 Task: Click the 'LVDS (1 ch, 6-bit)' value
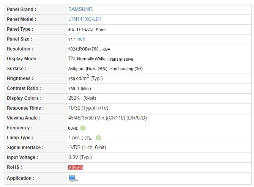pyautogui.click(x=87, y=148)
